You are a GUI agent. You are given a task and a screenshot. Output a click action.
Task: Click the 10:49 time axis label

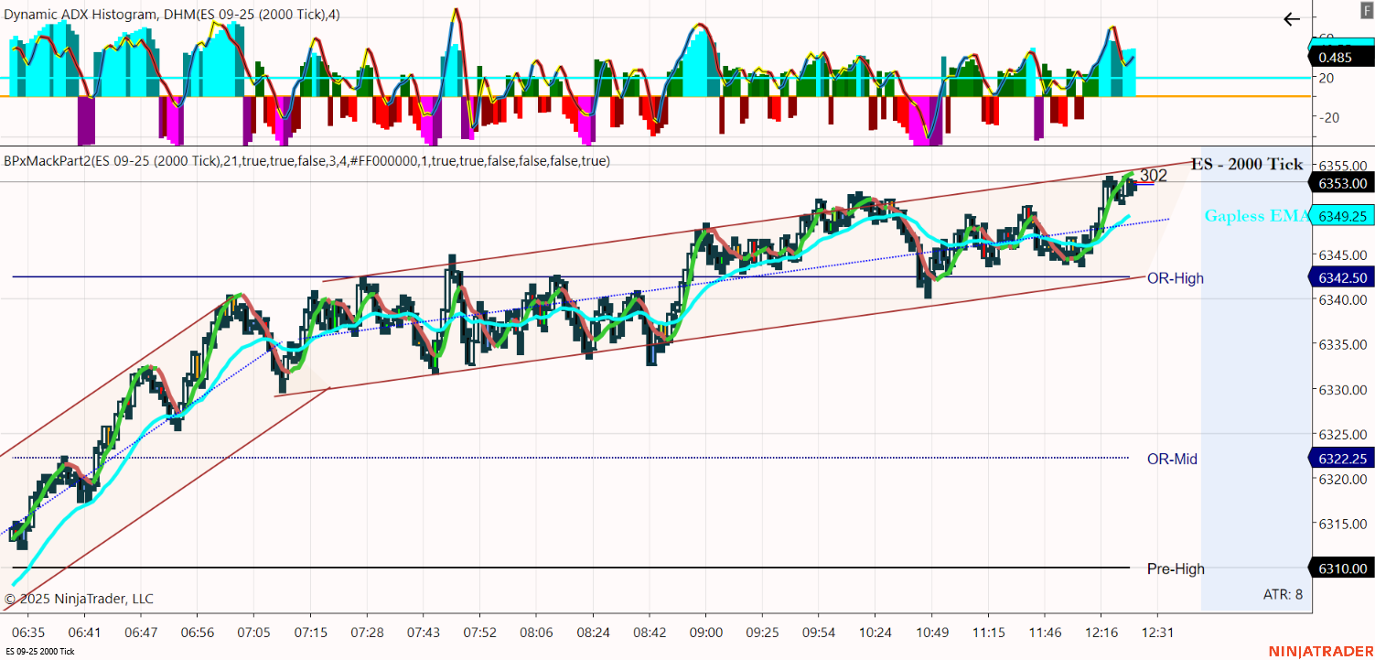pos(930,633)
